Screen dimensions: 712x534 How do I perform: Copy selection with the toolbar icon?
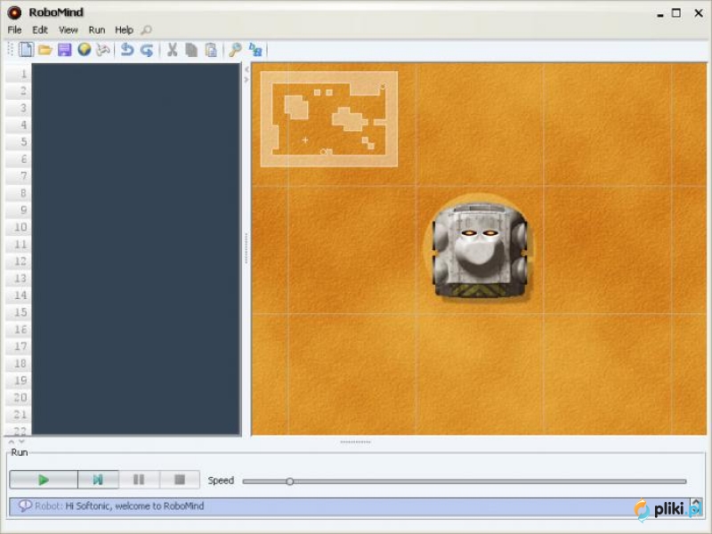(x=191, y=50)
